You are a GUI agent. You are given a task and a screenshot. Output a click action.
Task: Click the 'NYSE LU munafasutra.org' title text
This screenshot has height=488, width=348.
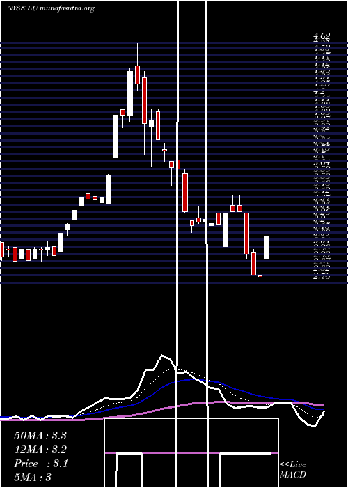51,8
